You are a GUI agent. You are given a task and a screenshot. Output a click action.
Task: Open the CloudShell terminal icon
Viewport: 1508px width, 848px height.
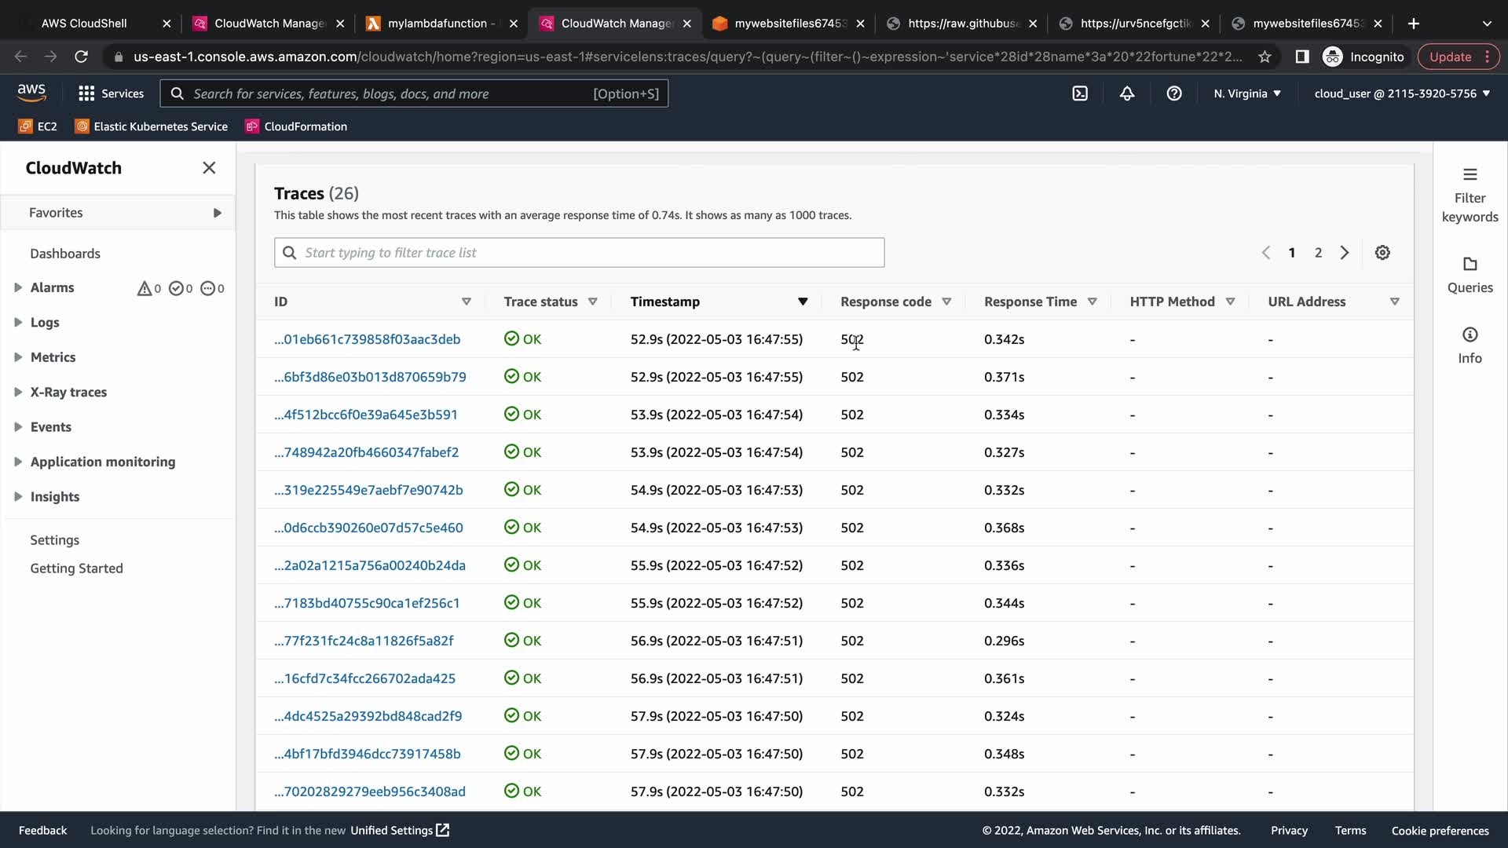[1080, 93]
